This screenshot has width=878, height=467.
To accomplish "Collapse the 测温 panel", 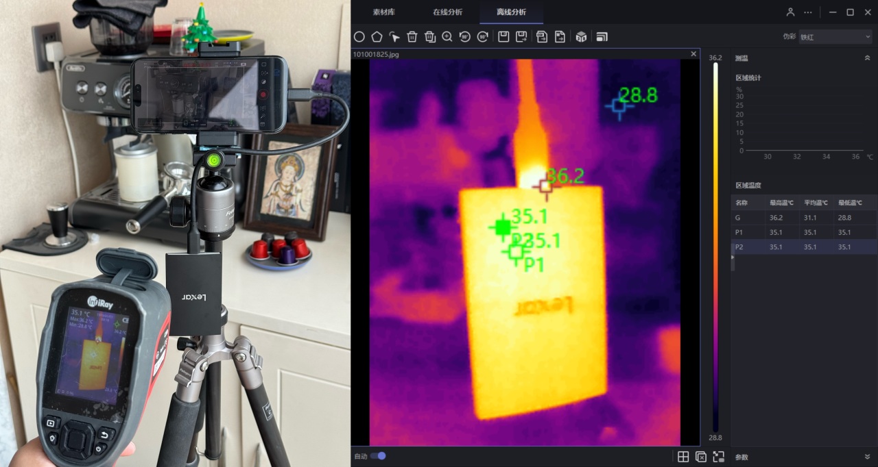I will click(867, 58).
